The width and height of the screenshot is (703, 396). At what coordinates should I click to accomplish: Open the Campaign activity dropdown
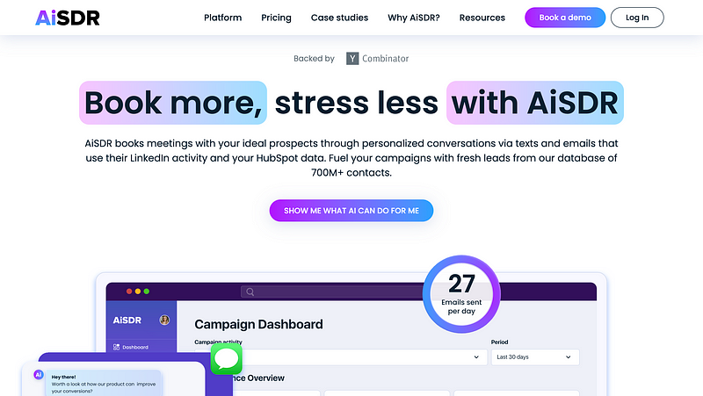coord(341,357)
